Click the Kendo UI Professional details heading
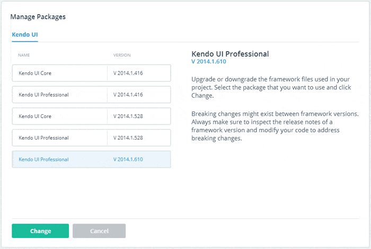This screenshot has width=371, height=249. coord(230,54)
